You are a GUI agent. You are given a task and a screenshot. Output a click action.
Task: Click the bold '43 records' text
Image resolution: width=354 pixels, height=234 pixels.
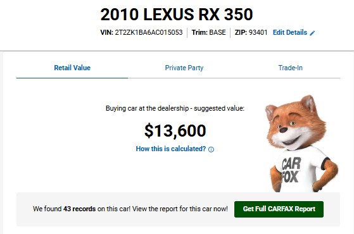pyautogui.click(x=79, y=209)
